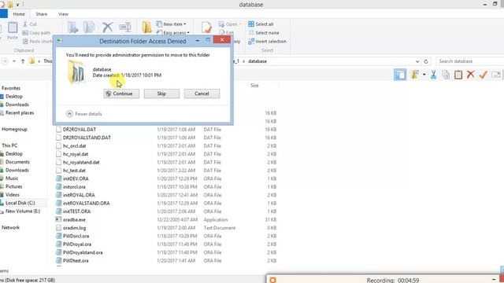Select This PC in the sidebar

click(x=9, y=145)
